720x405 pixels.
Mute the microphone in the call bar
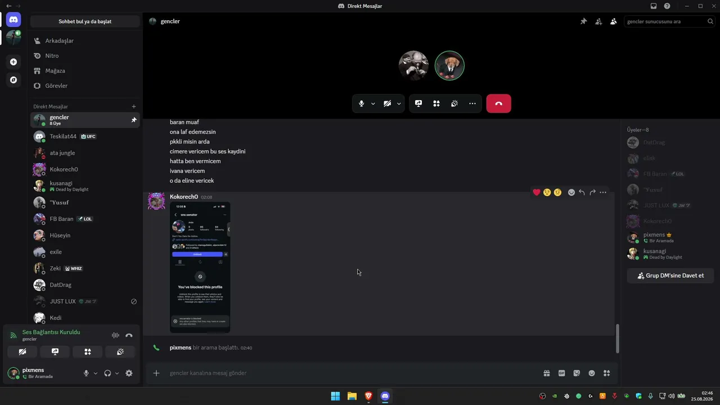362,103
